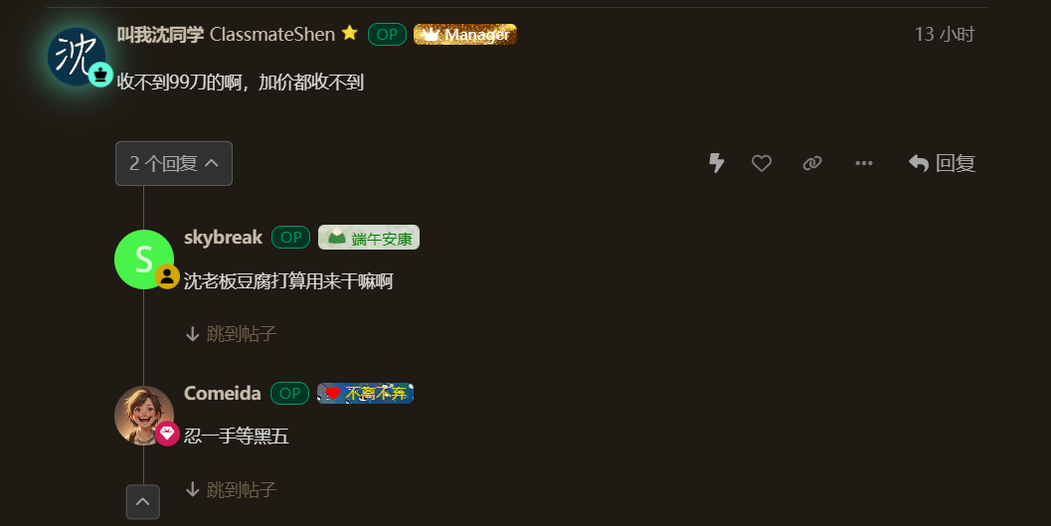Copy post link via chain icon
Screen dimensions: 1051x526
812,163
